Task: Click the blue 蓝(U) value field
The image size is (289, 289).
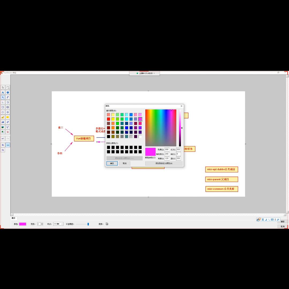Action: point(178,158)
